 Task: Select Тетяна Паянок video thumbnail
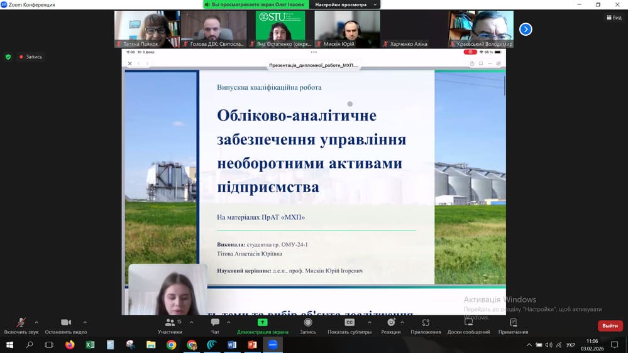pyautogui.click(x=147, y=29)
